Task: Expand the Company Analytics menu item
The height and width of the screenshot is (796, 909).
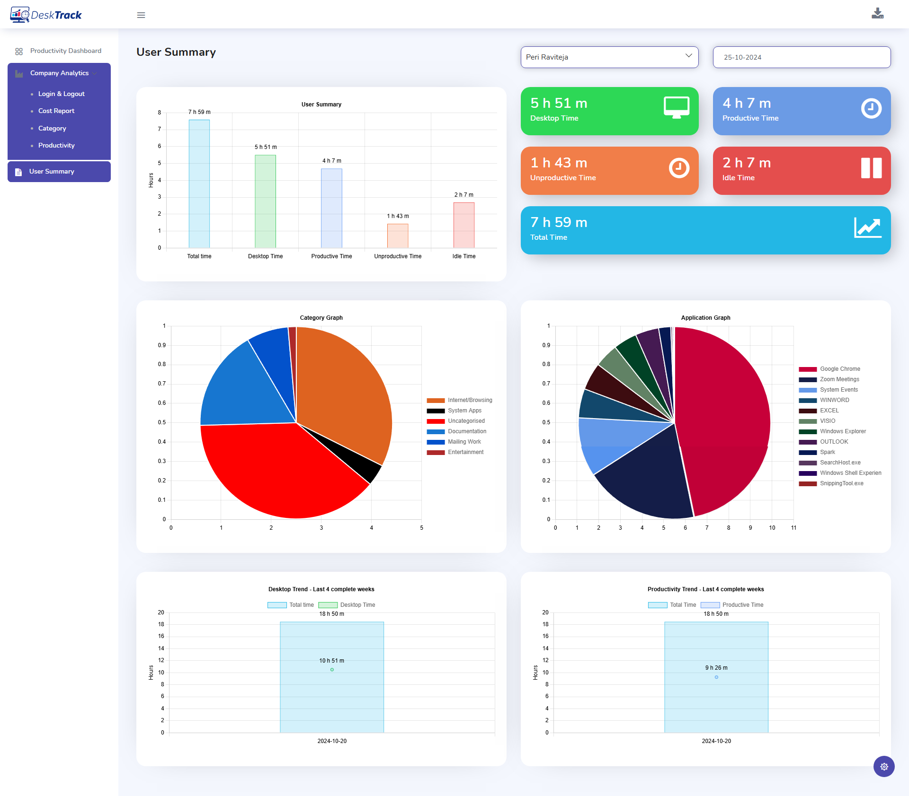Action: click(x=60, y=72)
